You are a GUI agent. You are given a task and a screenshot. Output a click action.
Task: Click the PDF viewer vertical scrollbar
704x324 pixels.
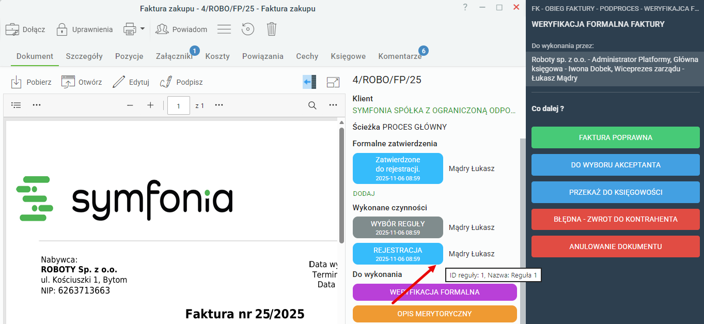click(341, 185)
